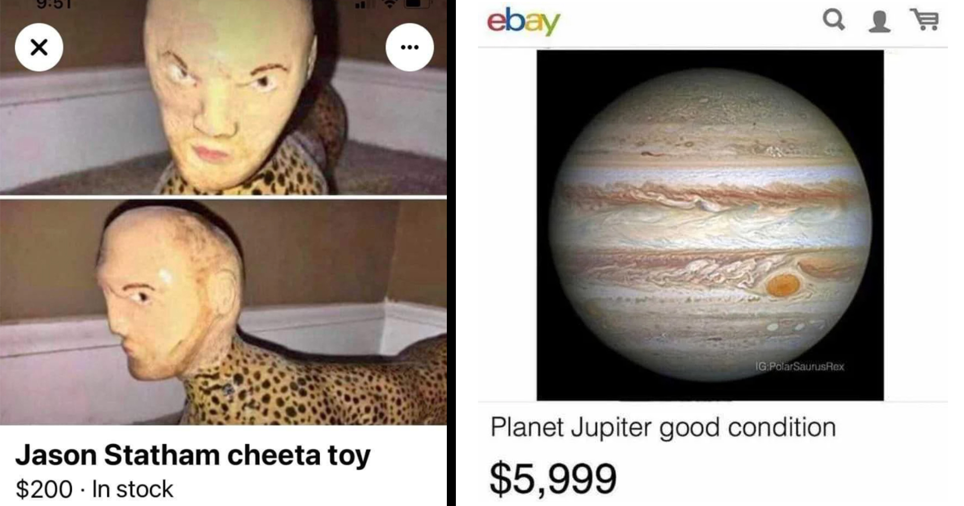Tap the battery status icon
This screenshot has height=506, width=964.
point(418,4)
